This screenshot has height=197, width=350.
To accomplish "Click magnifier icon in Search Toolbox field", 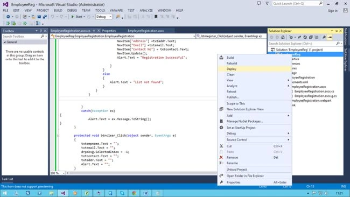I will coord(43,36).
